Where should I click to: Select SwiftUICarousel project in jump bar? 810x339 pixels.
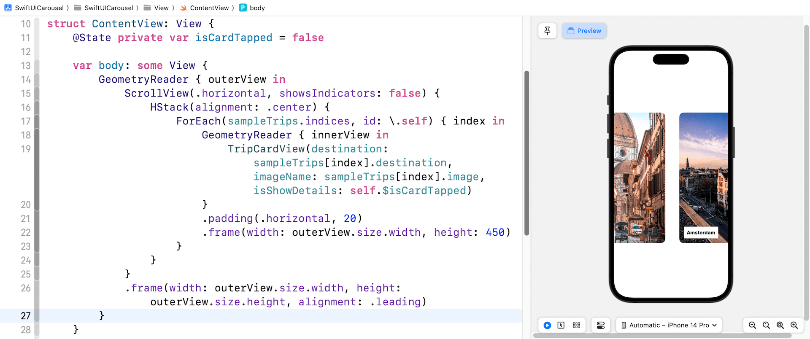(34, 8)
